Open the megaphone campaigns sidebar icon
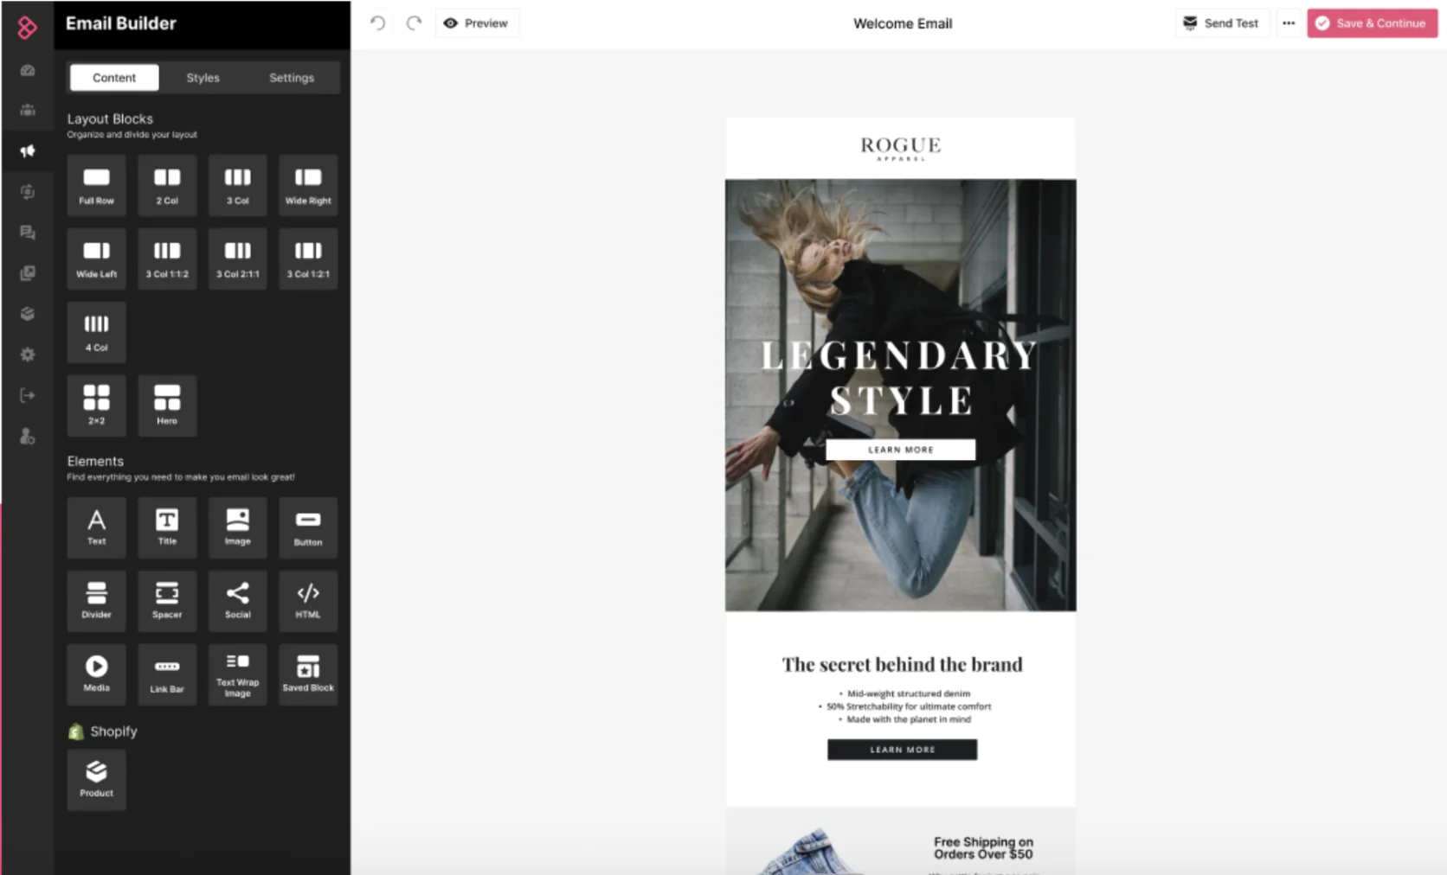 (28, 151)
